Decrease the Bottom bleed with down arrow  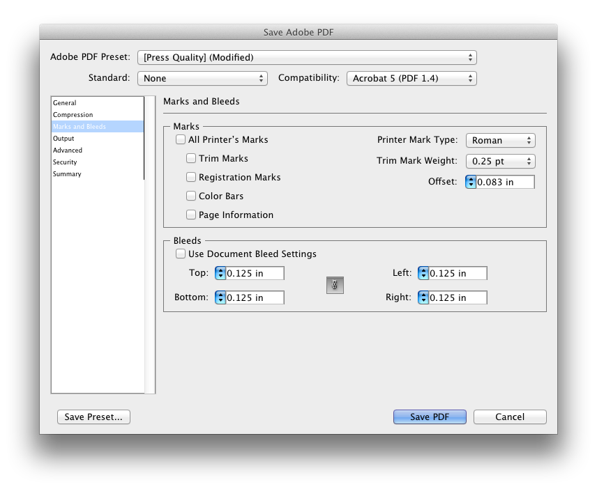[219, 300]
